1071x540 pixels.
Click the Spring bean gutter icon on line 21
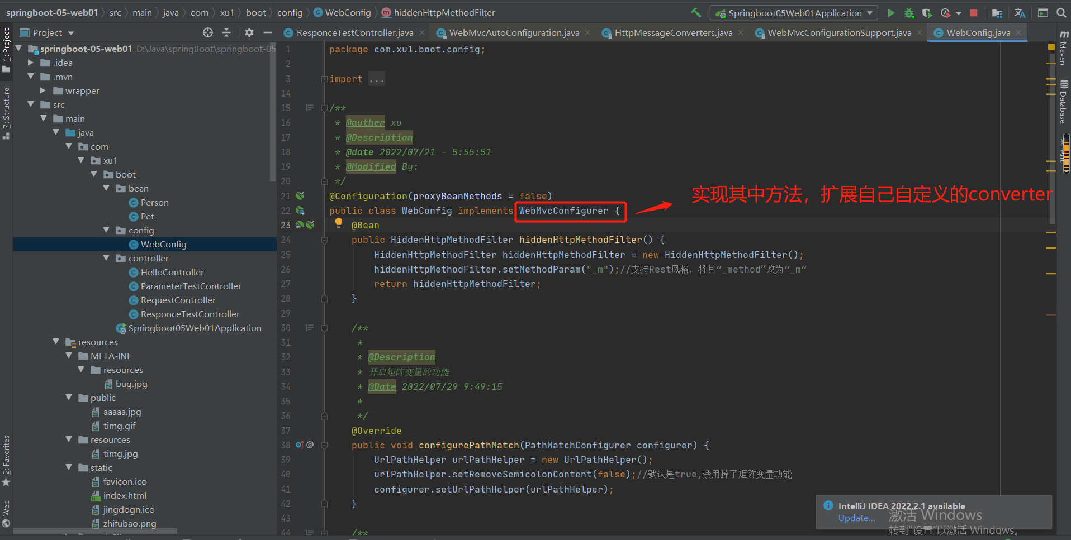[300, 196]
